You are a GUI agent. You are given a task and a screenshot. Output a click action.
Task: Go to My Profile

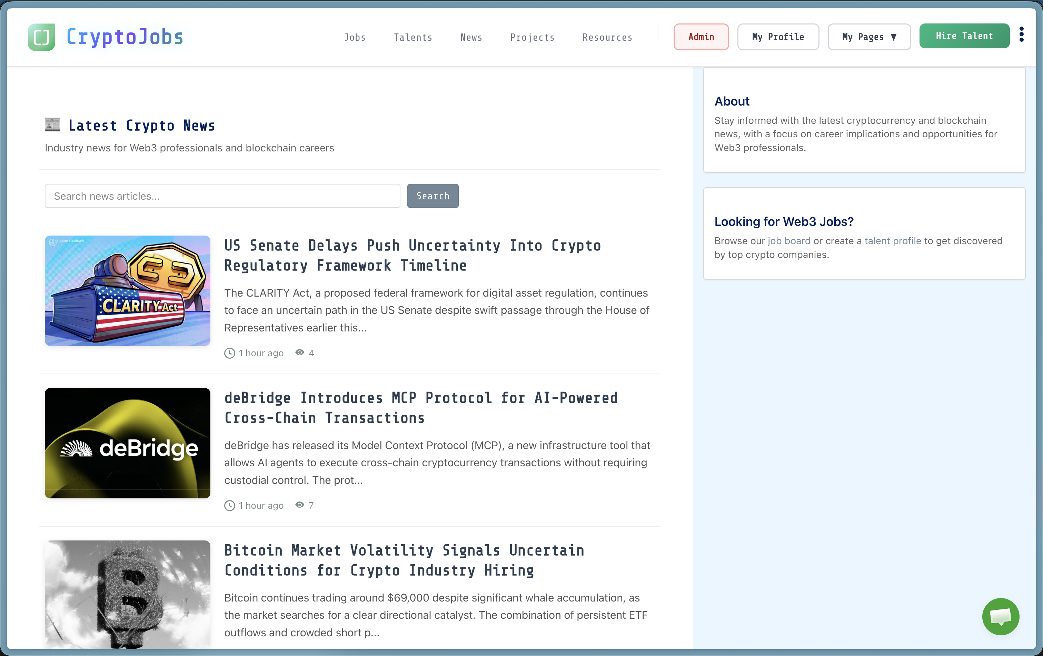[778, 37]
